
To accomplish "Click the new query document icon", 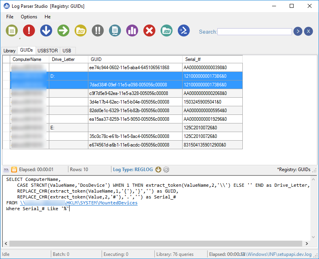I will (x=12, y=30).
